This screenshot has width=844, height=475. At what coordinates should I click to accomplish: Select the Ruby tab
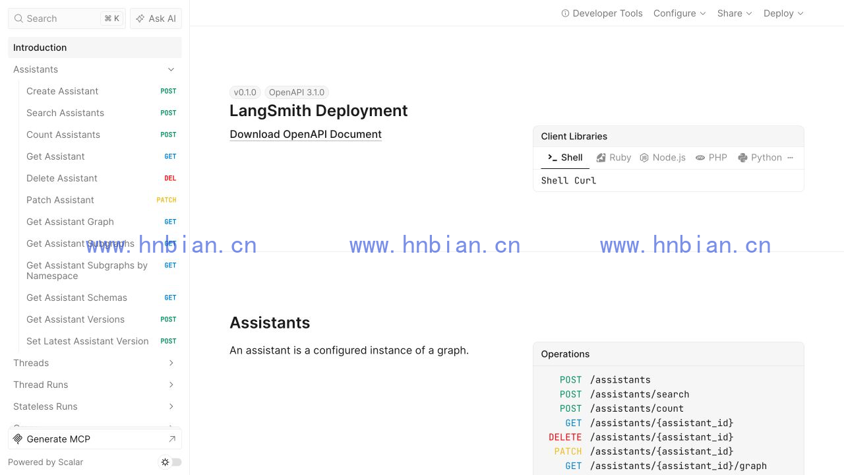coord(614,158)
